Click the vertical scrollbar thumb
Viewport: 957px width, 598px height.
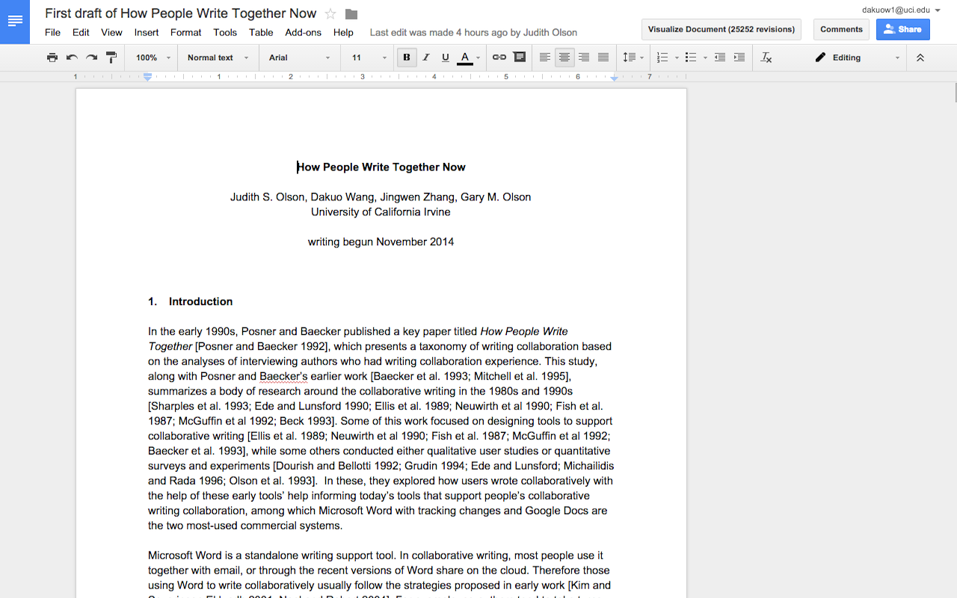(954, 94)
